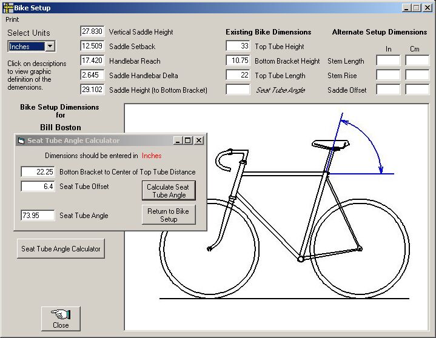Click the Stem Length label
This screenshot has width=436, height=338.
click(346, 61)
